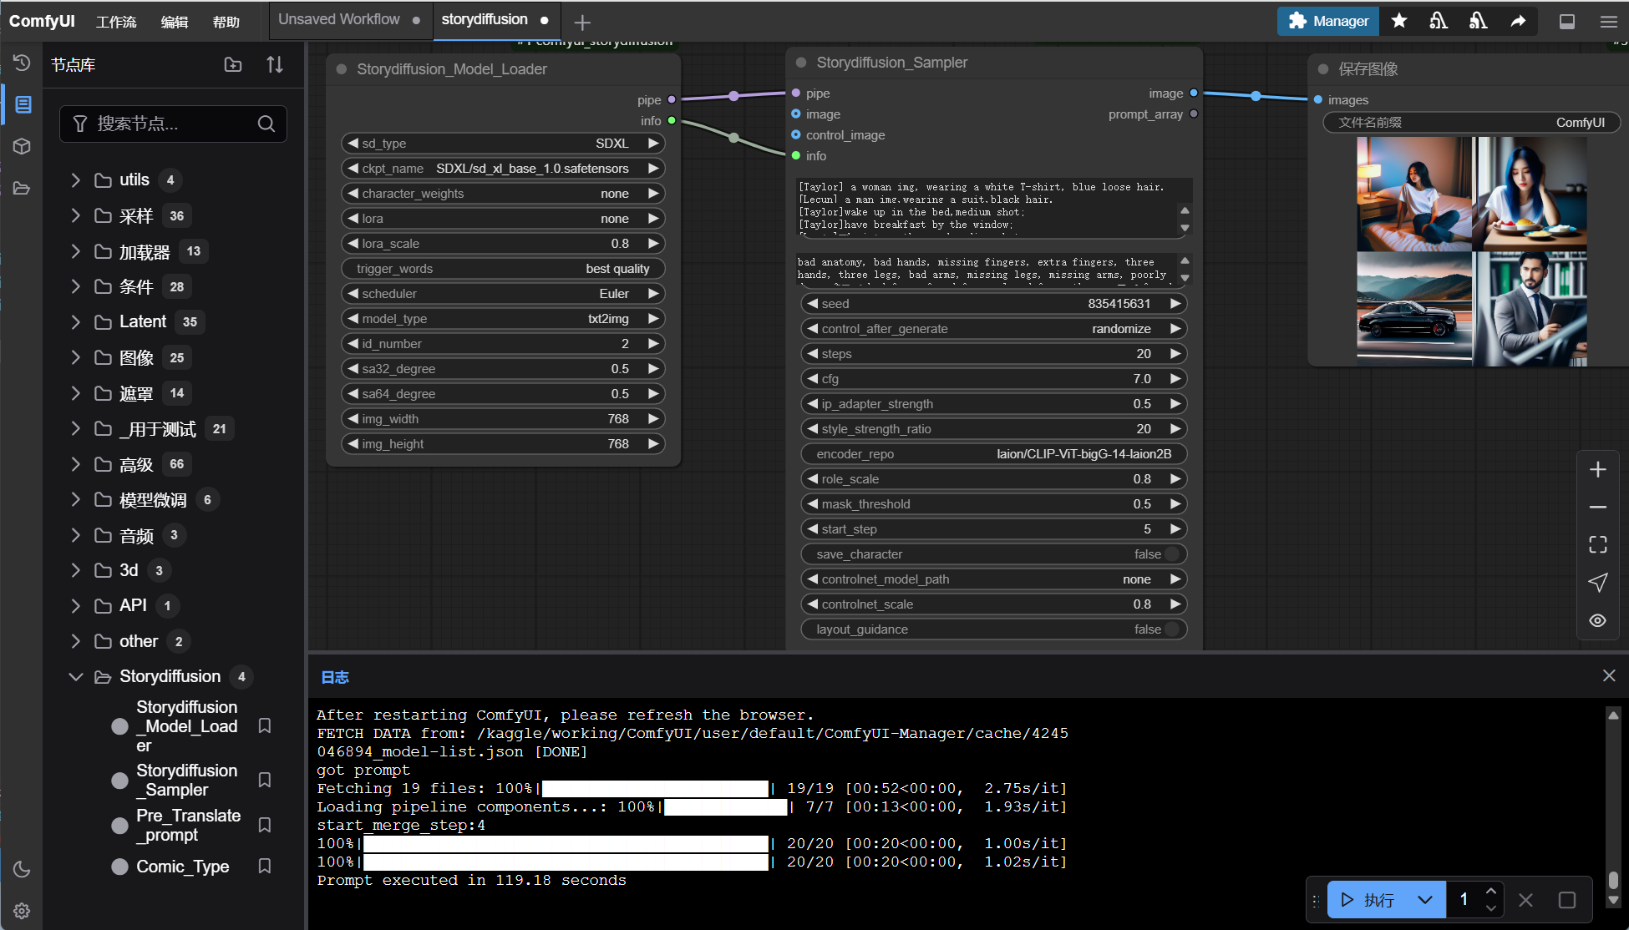Open the 编辑 menu
1629x930 pixels.
pos(174,22)
